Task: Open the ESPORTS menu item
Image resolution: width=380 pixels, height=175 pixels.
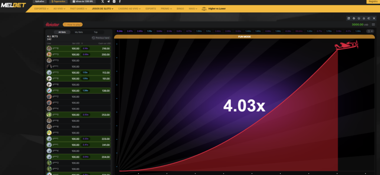Action: [x=151, y=9]
